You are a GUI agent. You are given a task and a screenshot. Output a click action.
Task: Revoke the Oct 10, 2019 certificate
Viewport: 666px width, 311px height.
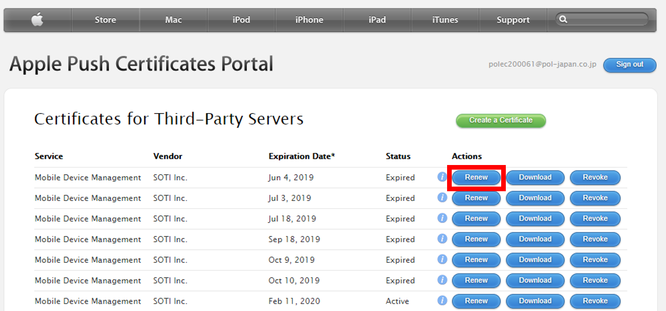595,280
